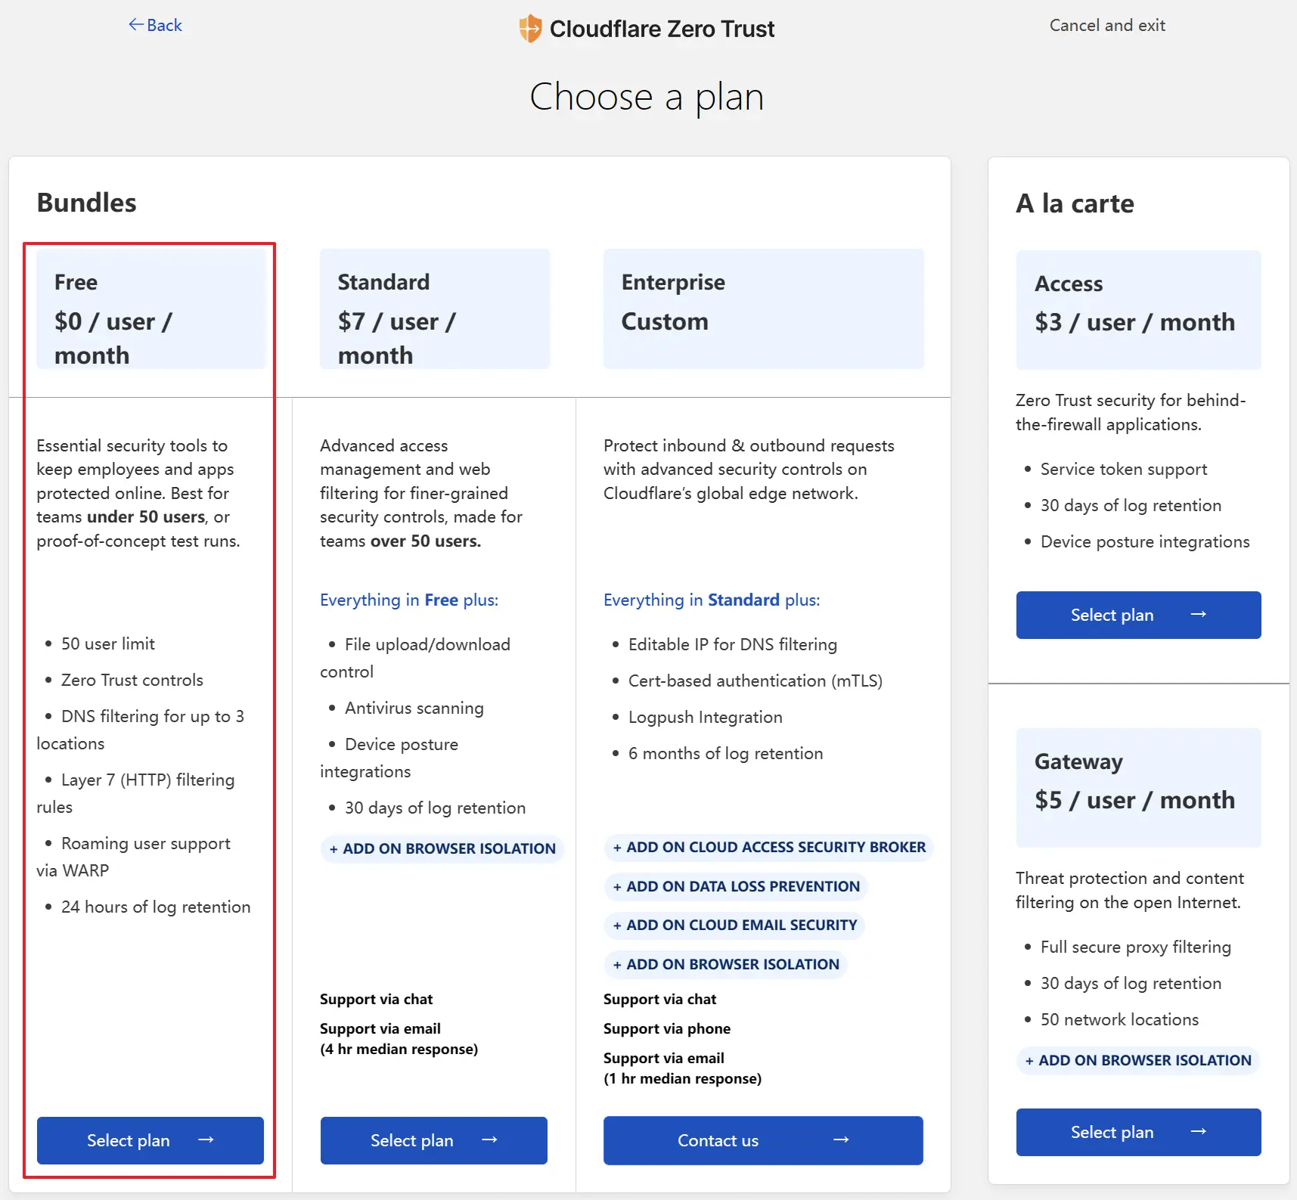Click the Standard $7 price card
The height and width of the screenshot is (1200, 1297).
pos(435,309)
